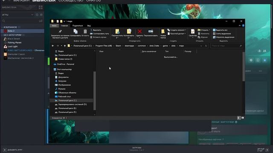Open Steam ИГРЫ filter dropdown
This screenshot has width=273, height=153.
(x=32, y=15)
